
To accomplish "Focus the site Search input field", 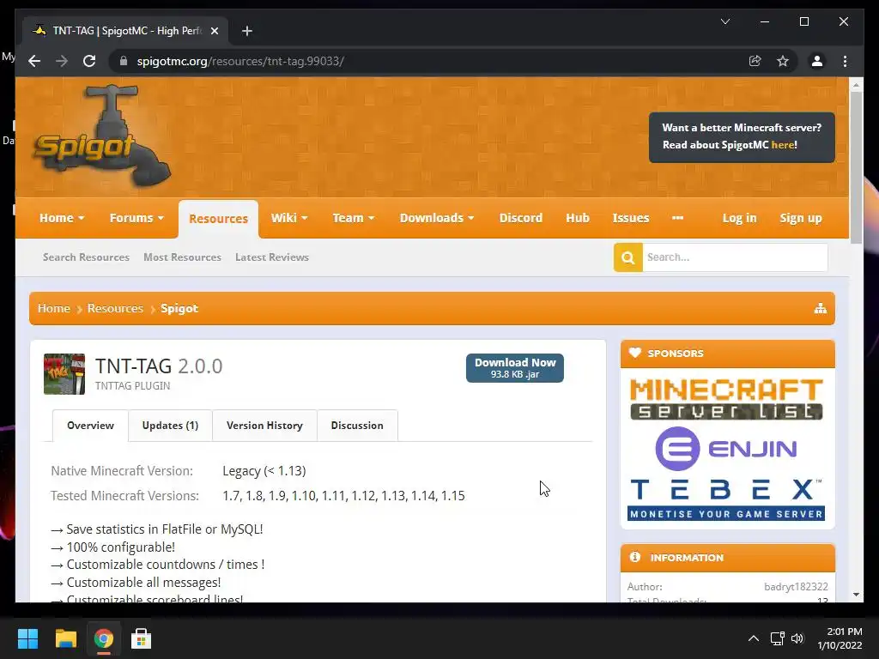I will pos(735,257).
